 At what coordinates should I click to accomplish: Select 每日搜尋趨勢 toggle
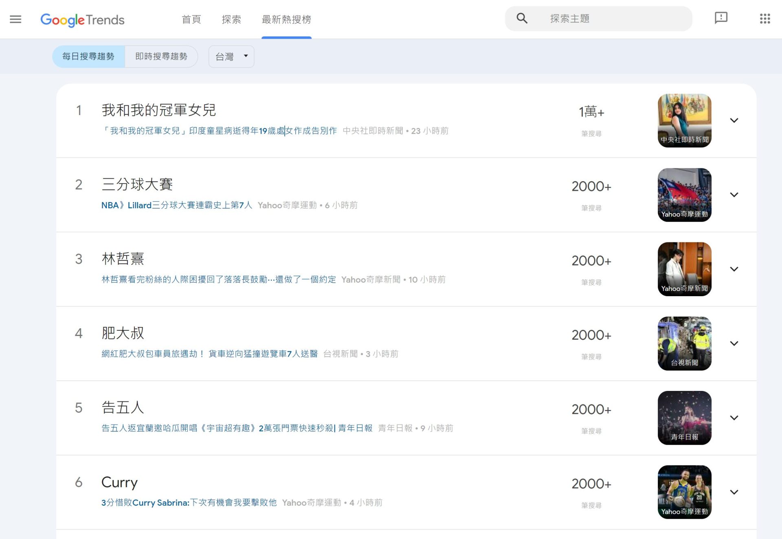click(88, 57)
